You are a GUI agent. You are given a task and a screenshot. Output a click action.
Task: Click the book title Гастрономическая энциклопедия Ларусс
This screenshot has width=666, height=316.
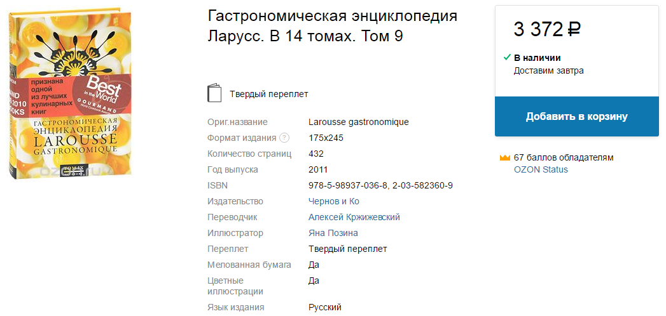332,25
